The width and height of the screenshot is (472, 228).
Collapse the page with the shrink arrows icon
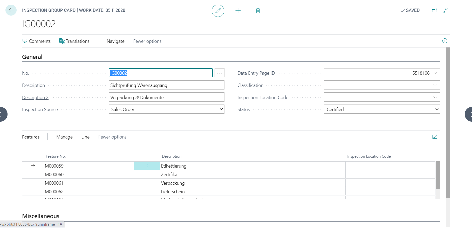coord(445,11)
